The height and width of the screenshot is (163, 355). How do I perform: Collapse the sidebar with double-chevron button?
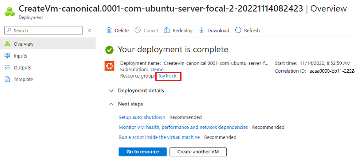pyautogui.click(x=90, y=30)
